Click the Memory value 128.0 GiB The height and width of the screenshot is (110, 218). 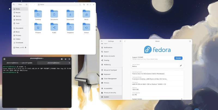click(x=135, y=90)
